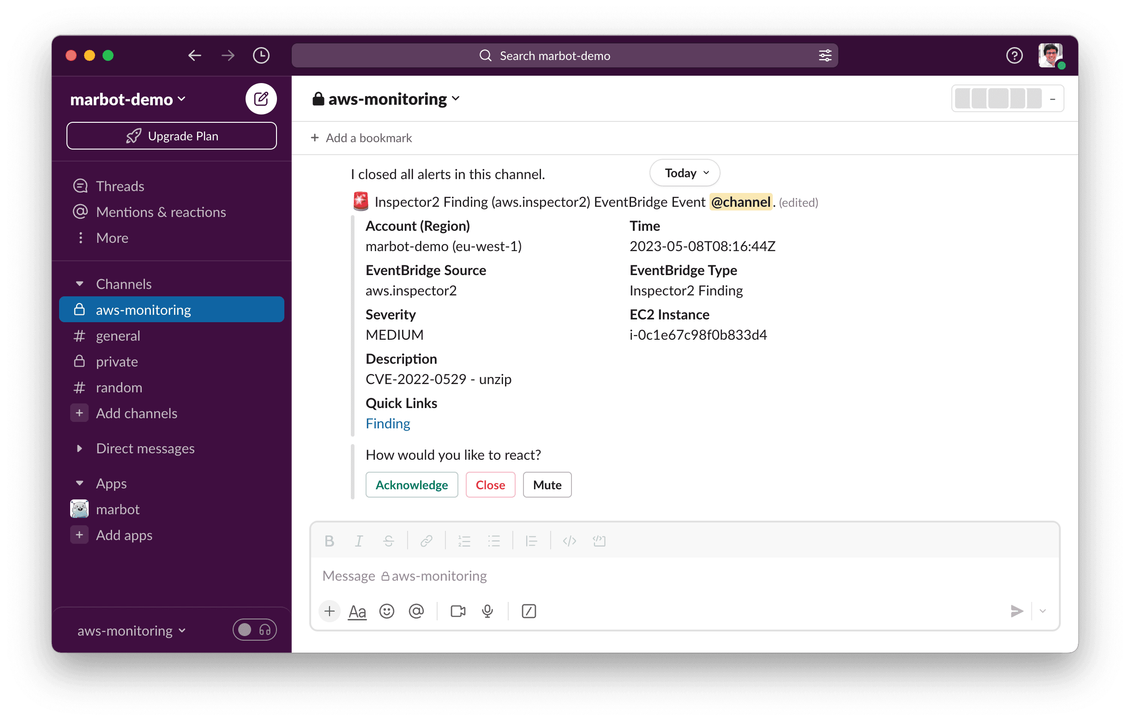Open the Finding quick link
The width and height of the screenshot is (1130, 721).
pyautogui.click(x=388, y=423)
